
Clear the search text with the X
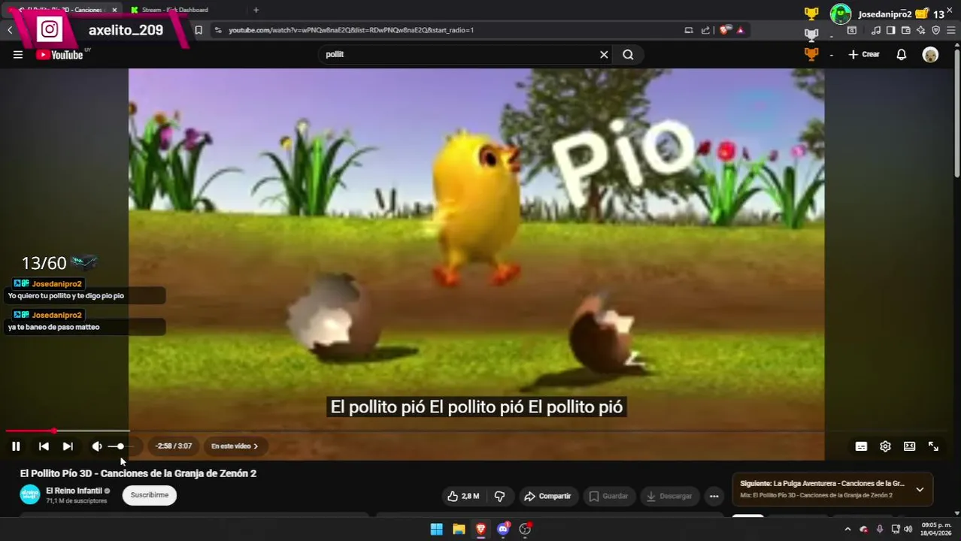tap(603, 54)
